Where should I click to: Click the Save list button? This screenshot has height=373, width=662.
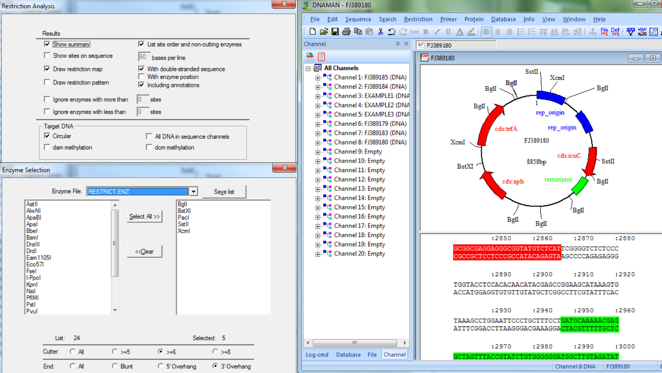point(224,192)
